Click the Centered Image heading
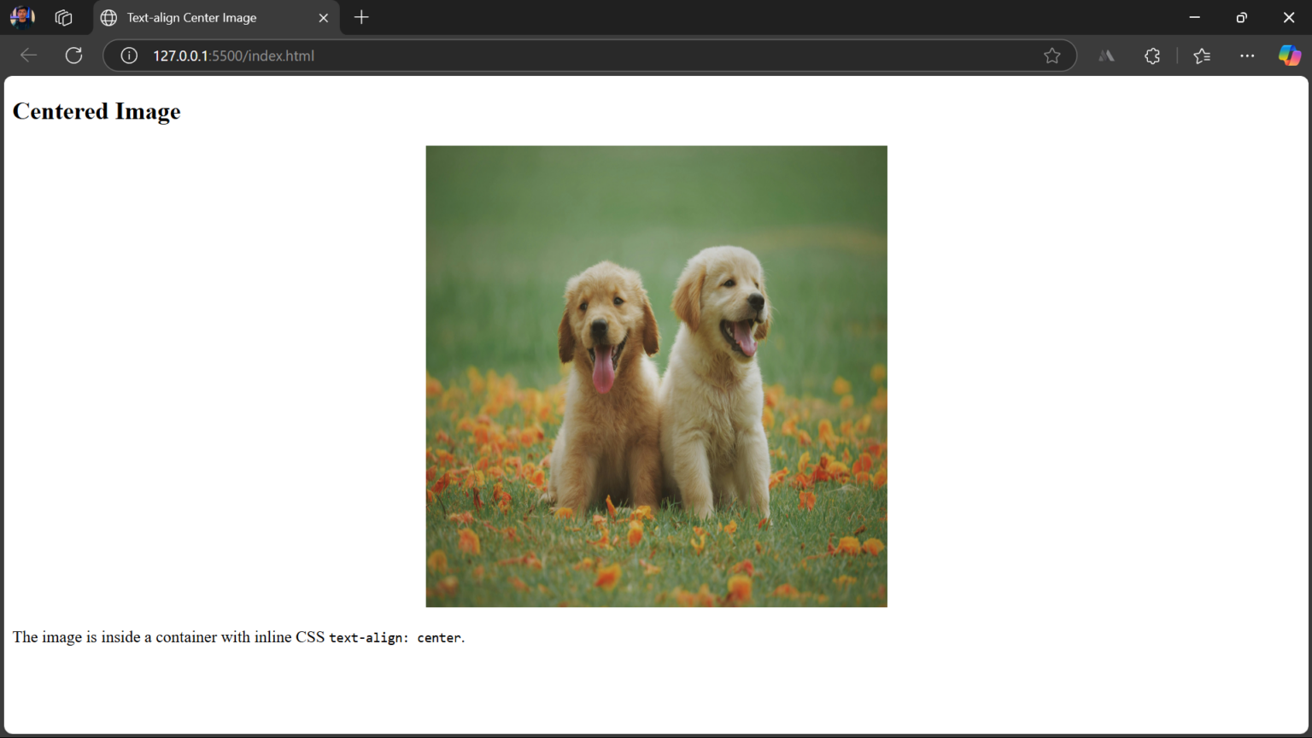 96,110
